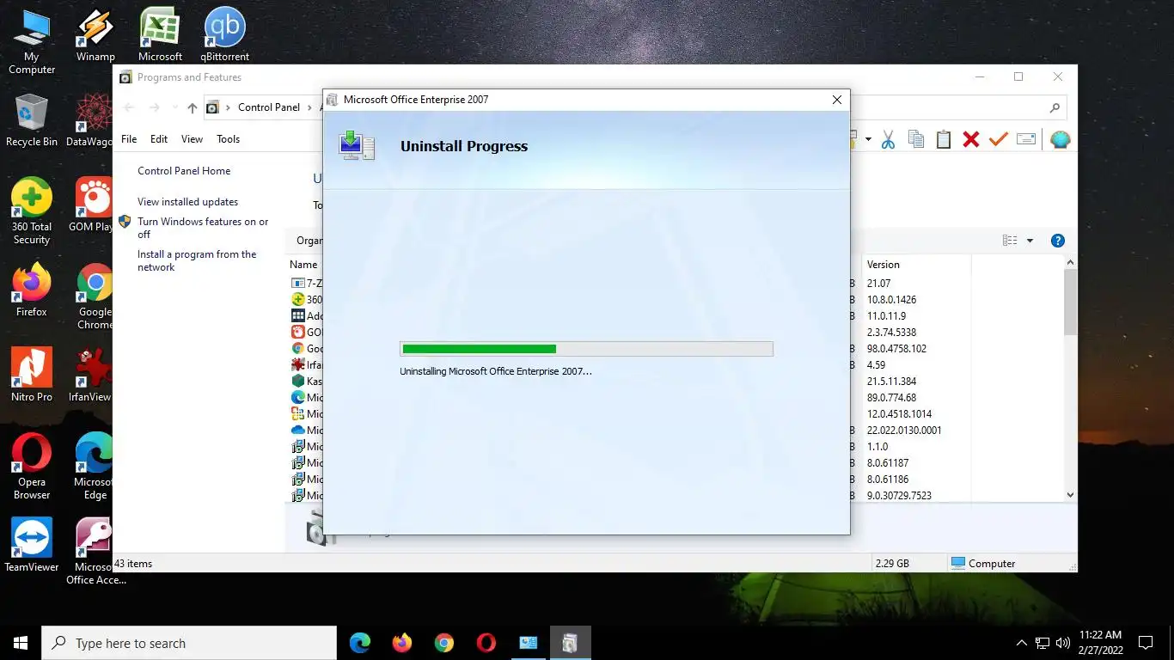1174x660 pixels.
Task: Open the Recycle Bin desktop icon
Action: coord(32,120)
